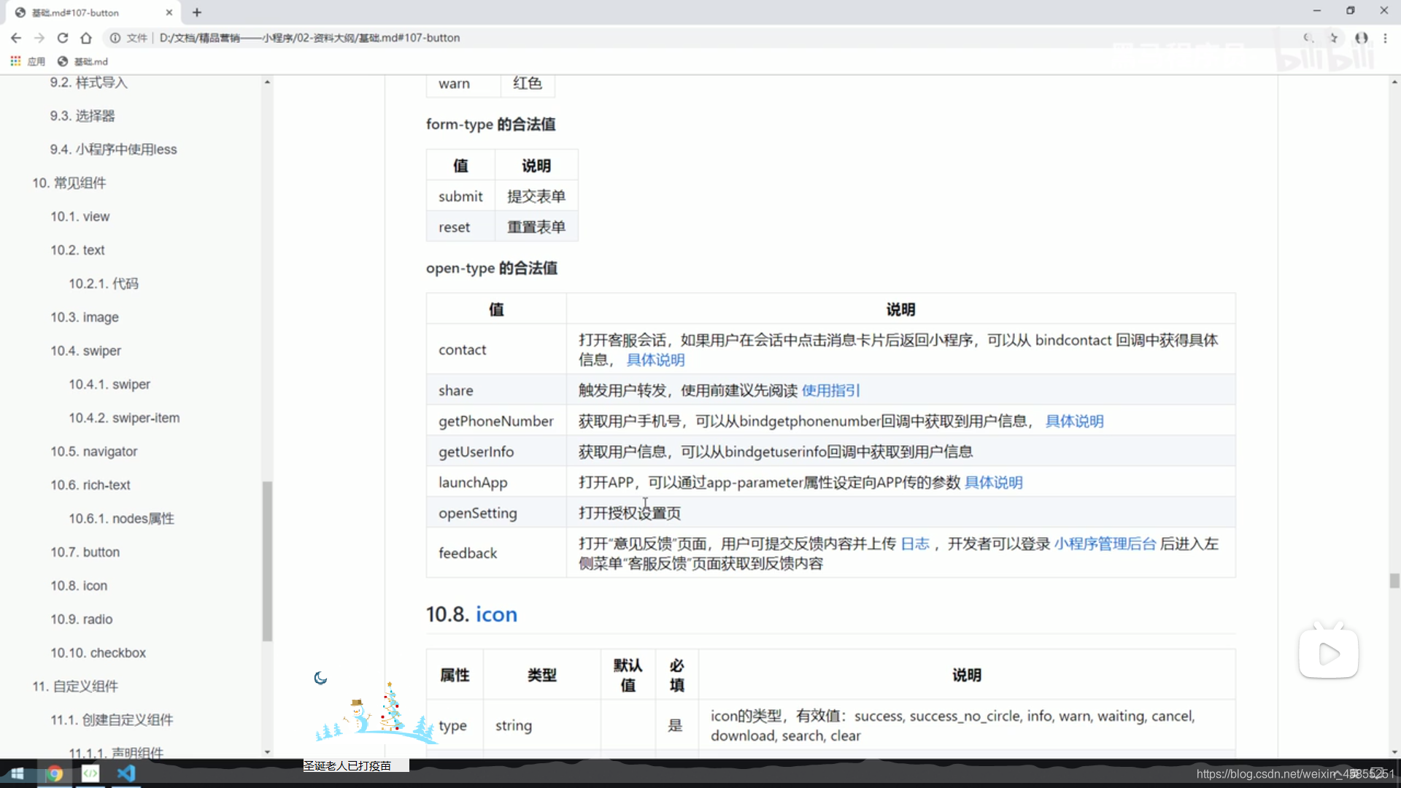Open 使用指引 link in share row
This screenshot has width=1401, height=788.
coord(830,390)
